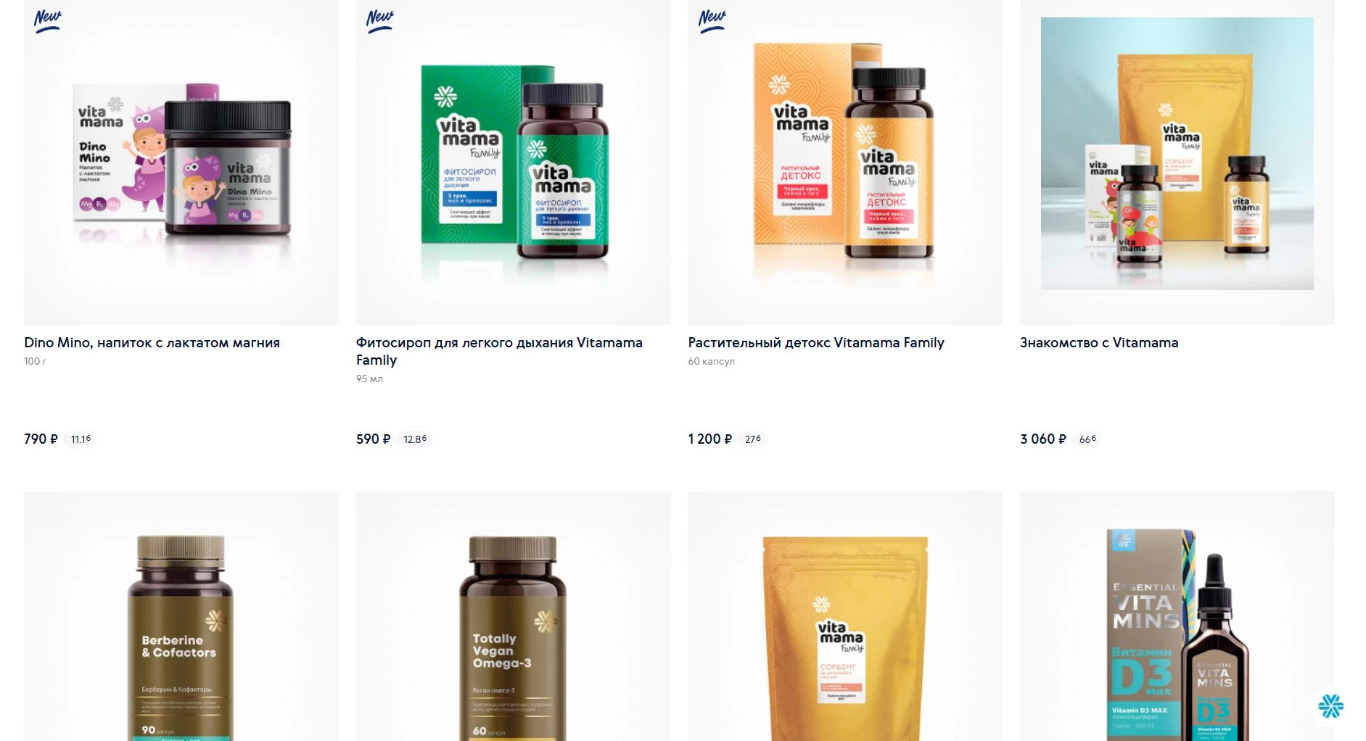Click the New badge on Фитосироп product

point(380,20)
